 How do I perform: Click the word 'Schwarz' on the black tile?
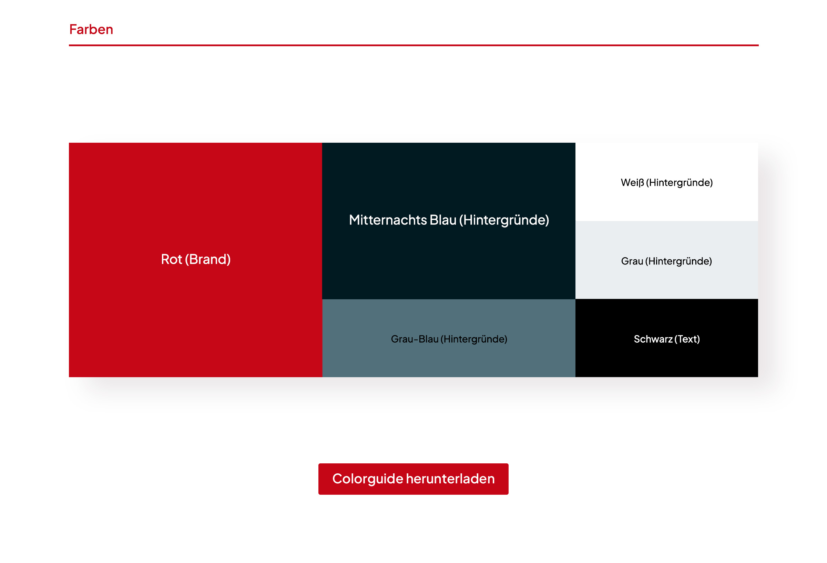653,339
